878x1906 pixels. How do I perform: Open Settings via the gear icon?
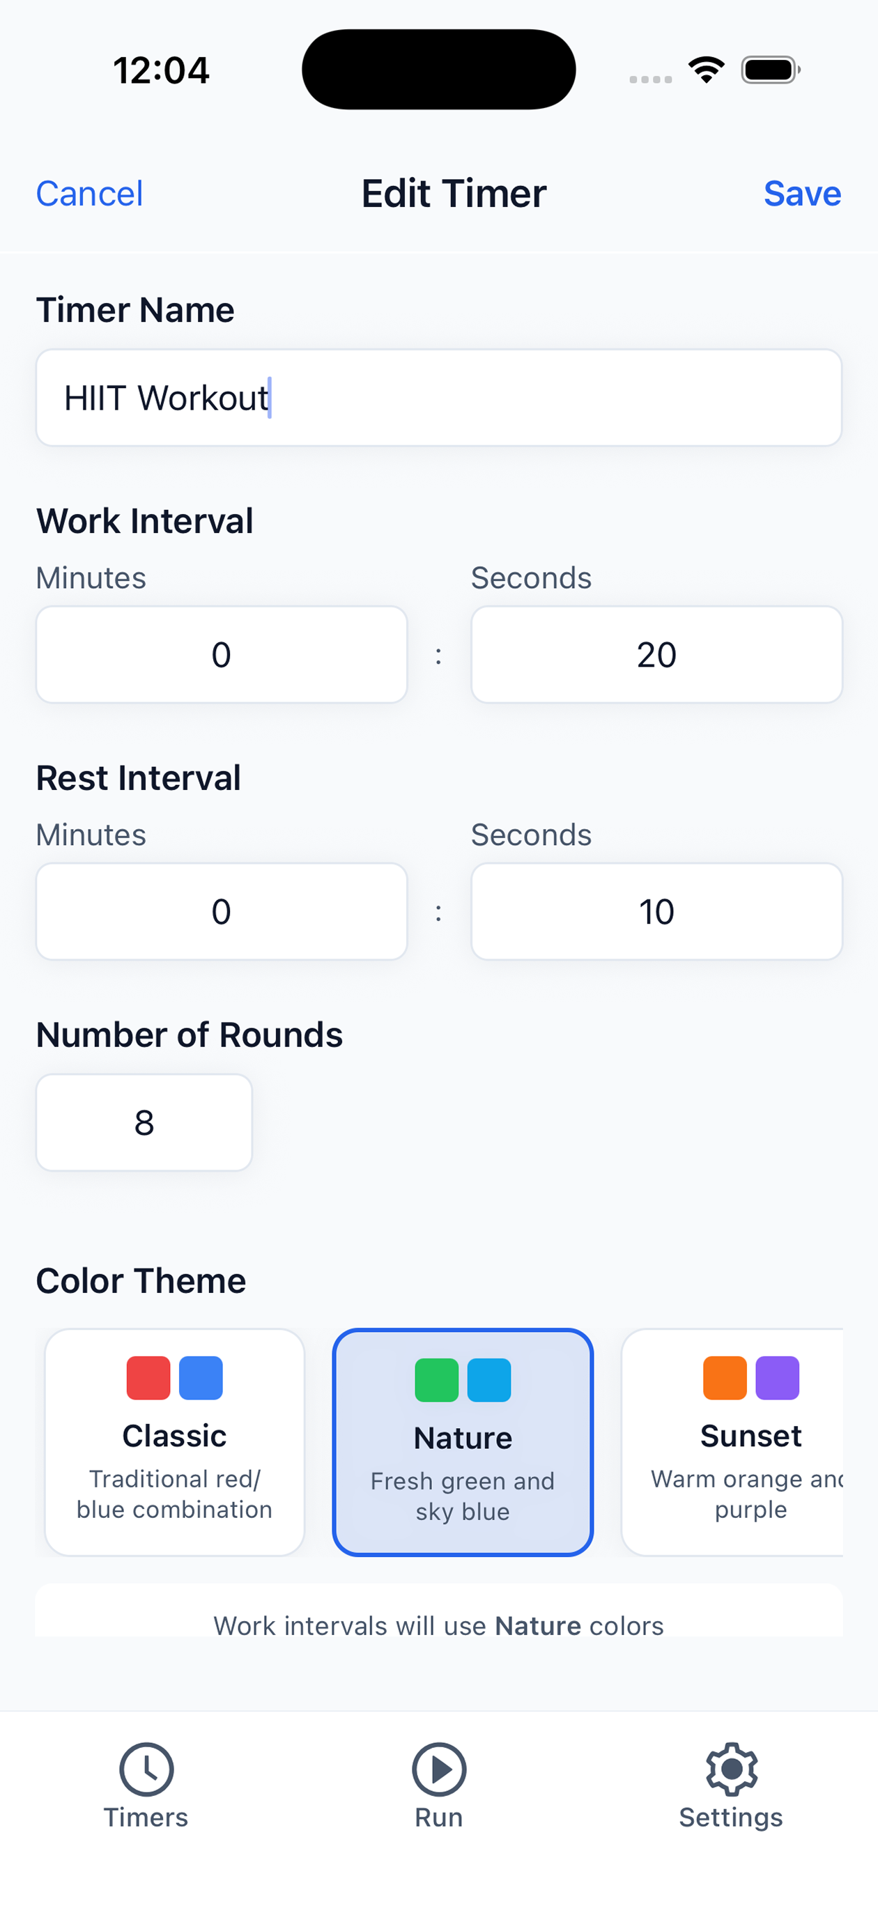point(732,1769)
